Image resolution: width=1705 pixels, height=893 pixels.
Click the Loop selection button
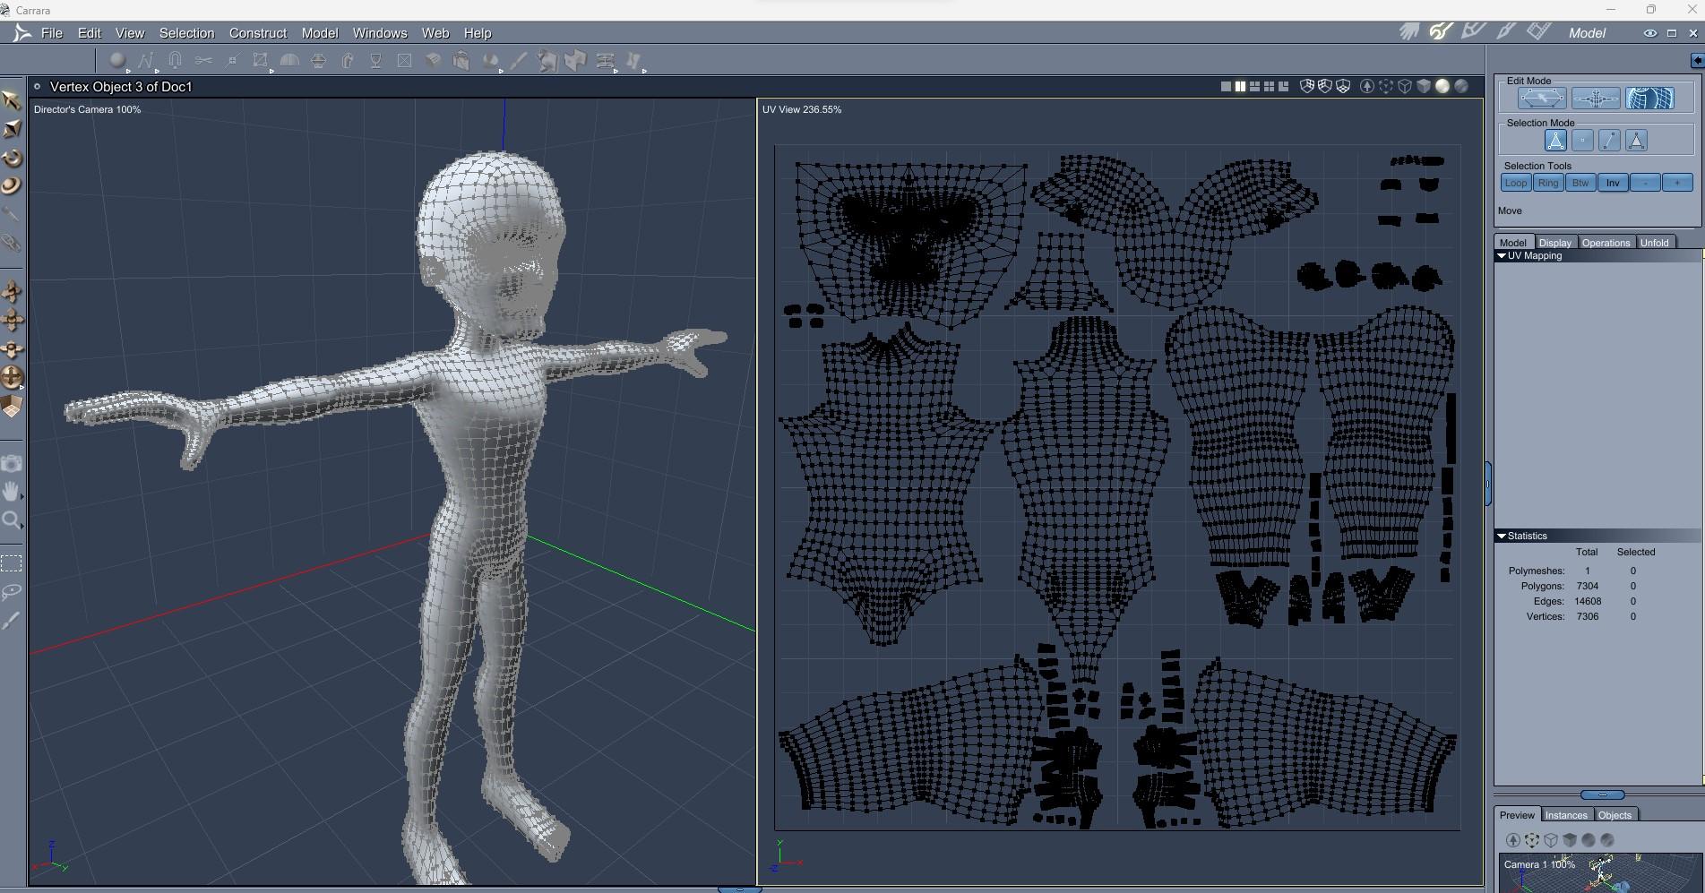tap(1516, 183)
